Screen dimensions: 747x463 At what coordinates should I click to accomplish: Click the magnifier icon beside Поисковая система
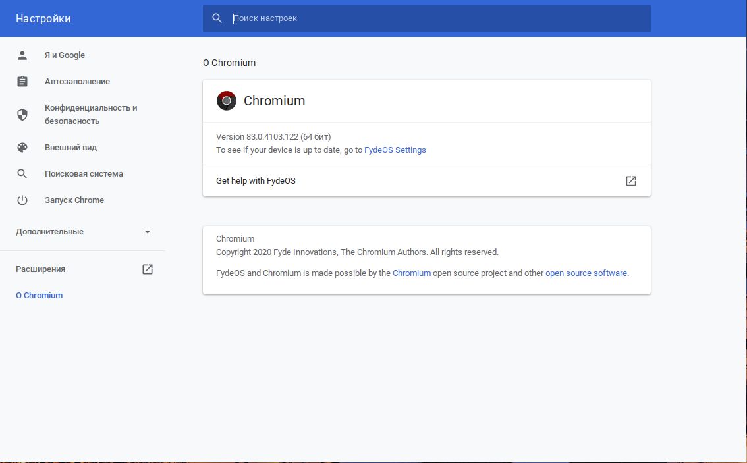[x=22, y=174]
